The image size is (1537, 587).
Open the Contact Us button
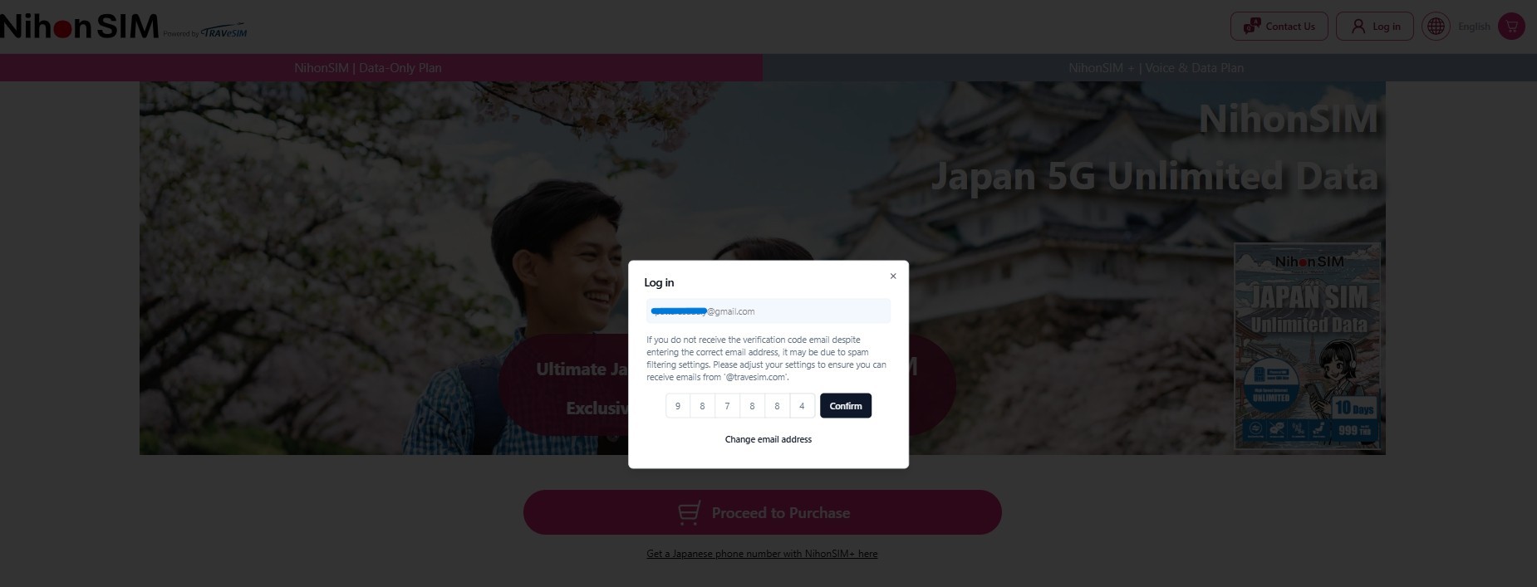[1279, 27]
